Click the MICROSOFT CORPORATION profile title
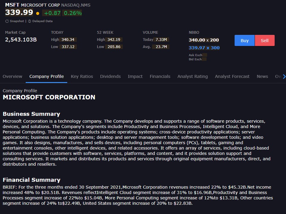Viewport: 286px width, 214px height. click(49, 97)
